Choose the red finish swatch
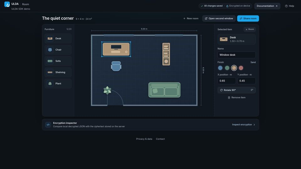This screenshot has height=169, width=301. pos(241,68)
